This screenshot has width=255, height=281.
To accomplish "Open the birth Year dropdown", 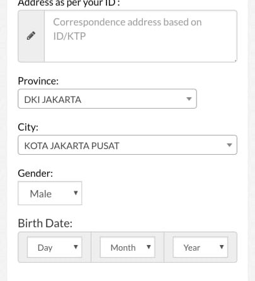I will [200, 247].
